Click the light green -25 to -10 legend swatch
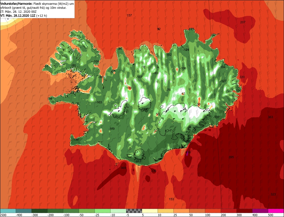 [x=103, y=211]
